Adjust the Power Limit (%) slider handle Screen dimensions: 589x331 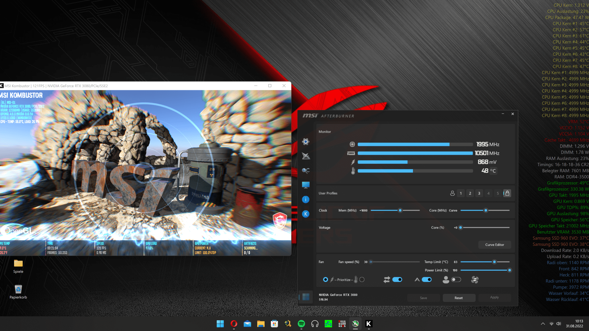[509, 270]
